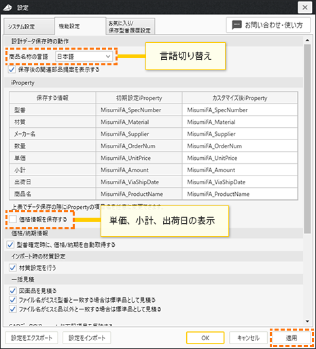Click the 小計 row label
Image resolution: width=316 pixels, height=349 pixels.
(x=20, y=170)
